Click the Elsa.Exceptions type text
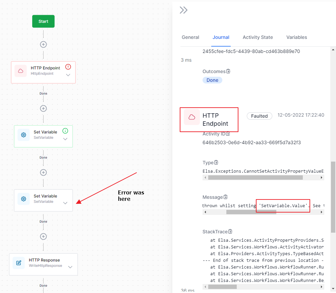The image size is (336, 293). 263,171
